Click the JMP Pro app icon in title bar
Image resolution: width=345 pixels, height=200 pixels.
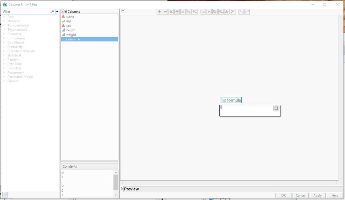[5, 4]
